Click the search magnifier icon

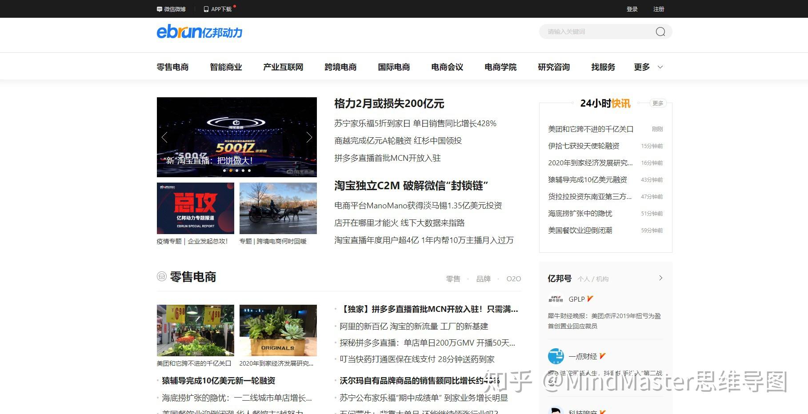point(660,32)
